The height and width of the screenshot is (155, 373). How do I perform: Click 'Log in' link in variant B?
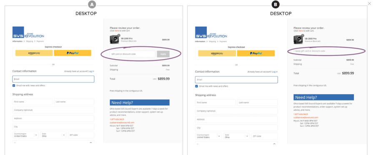275,72
